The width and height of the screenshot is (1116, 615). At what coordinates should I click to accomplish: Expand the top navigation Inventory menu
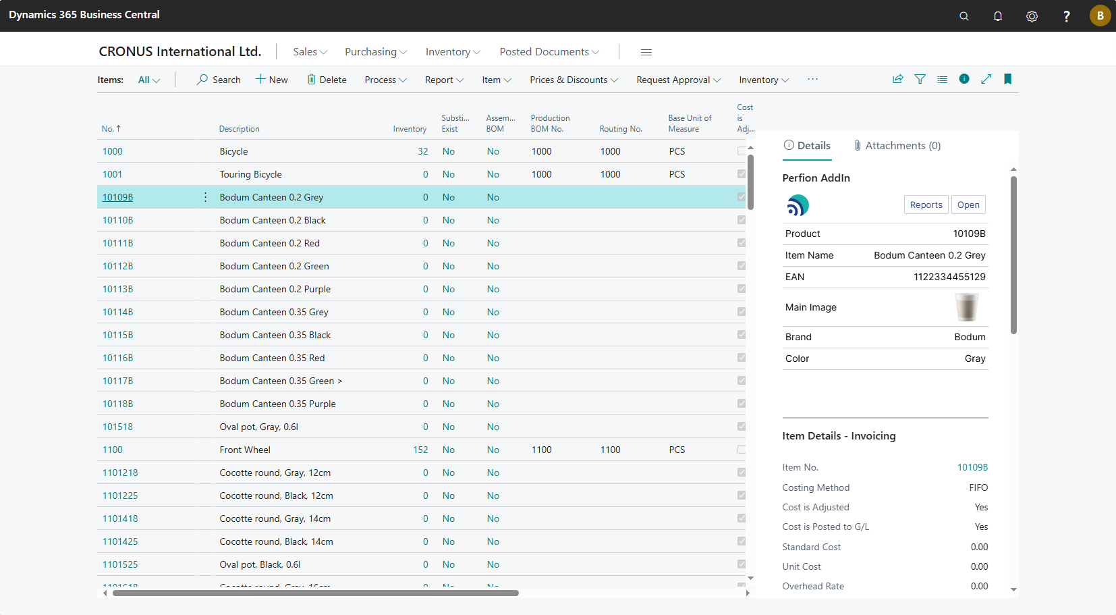click(x=453, y=52)
